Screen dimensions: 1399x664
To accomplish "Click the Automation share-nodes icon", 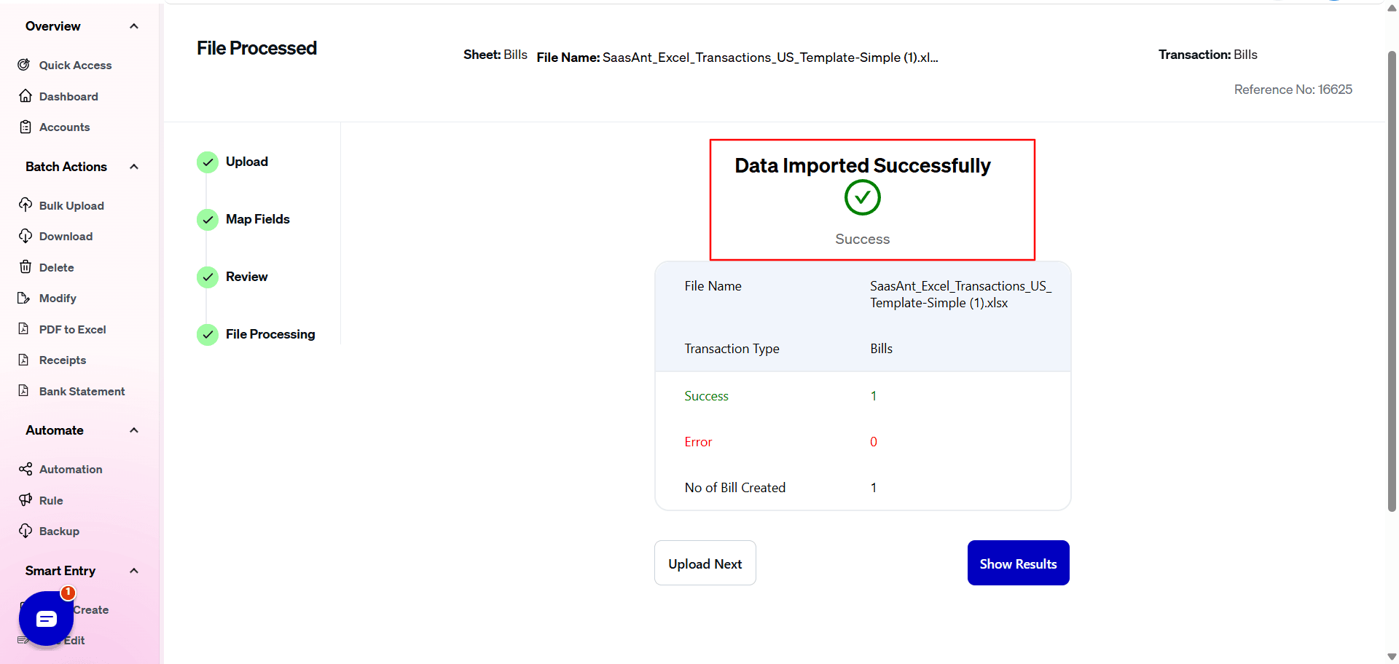I will [x=25, y=469].
